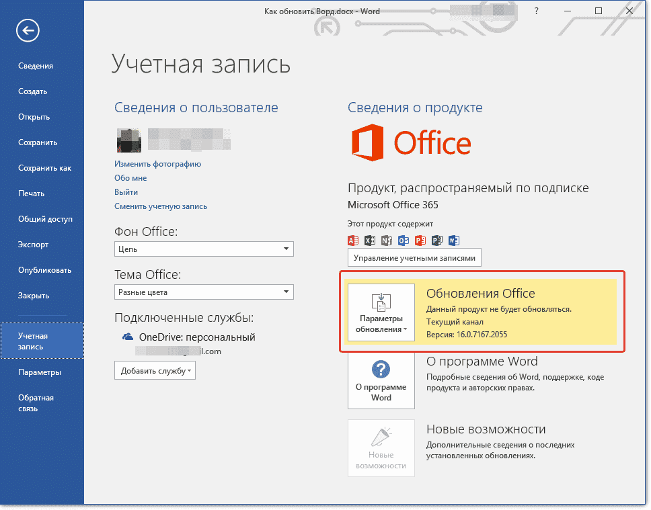Viewport: 651px width, 510px height.
Task: Open the Печать page
Action: tap(31, 194)
